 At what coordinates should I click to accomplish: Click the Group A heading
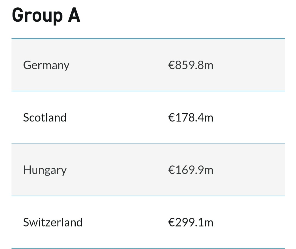click(46, 15)
